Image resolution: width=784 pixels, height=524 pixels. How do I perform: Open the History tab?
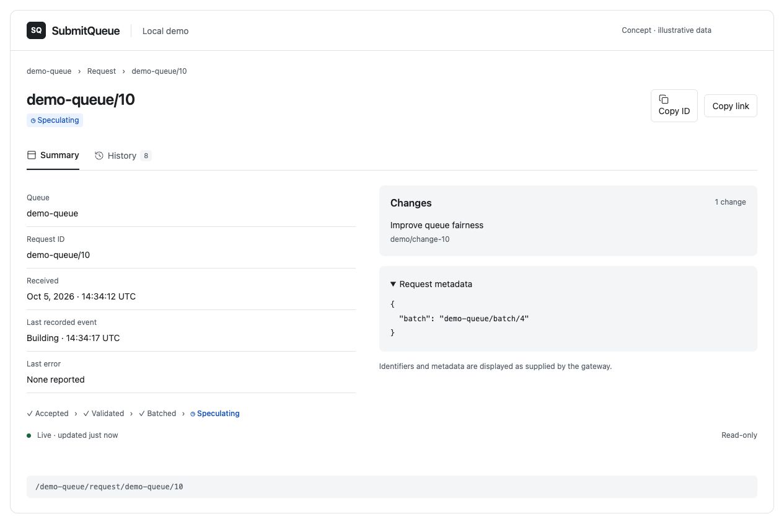pos(123,156)
